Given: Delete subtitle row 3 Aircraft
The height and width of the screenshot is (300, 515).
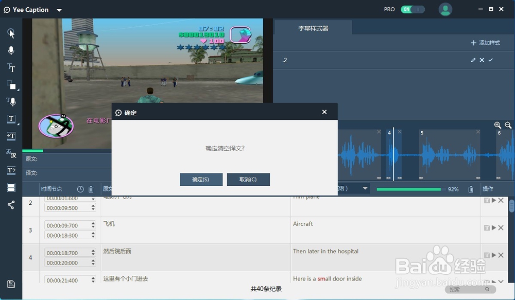Looking at the screenshot, I should [x=501, y=227].
